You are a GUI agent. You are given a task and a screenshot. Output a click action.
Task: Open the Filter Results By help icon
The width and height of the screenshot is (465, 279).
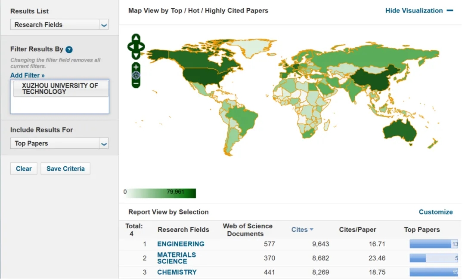click(x=69, y=49)
